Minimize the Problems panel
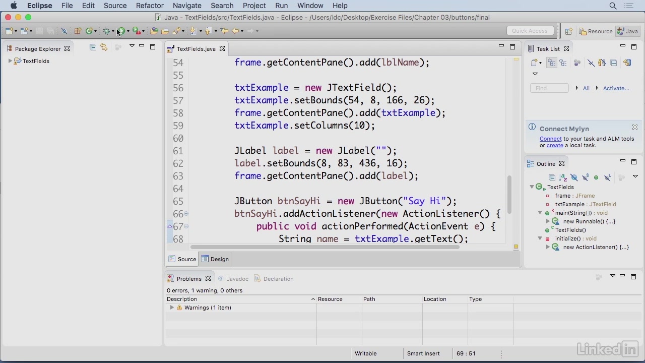645x363 pixels. coord(622,276)
